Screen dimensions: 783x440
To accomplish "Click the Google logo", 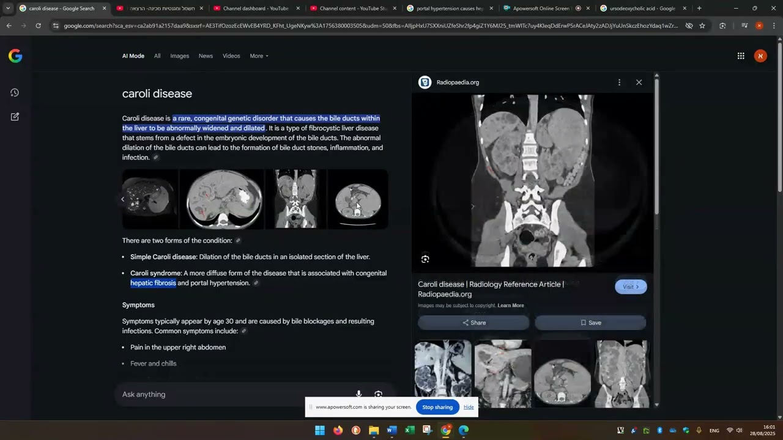I will point(15,56).
